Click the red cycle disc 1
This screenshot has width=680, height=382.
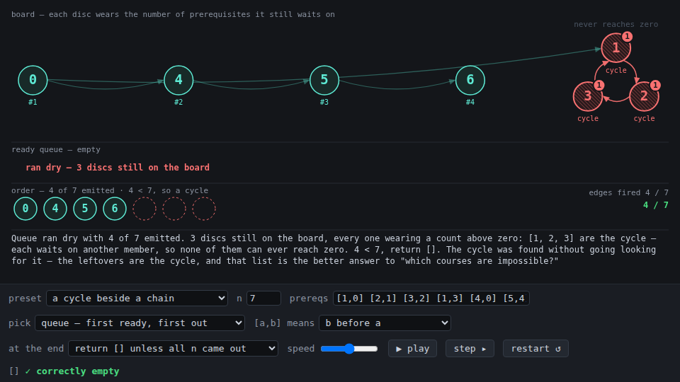pos(616,48)
